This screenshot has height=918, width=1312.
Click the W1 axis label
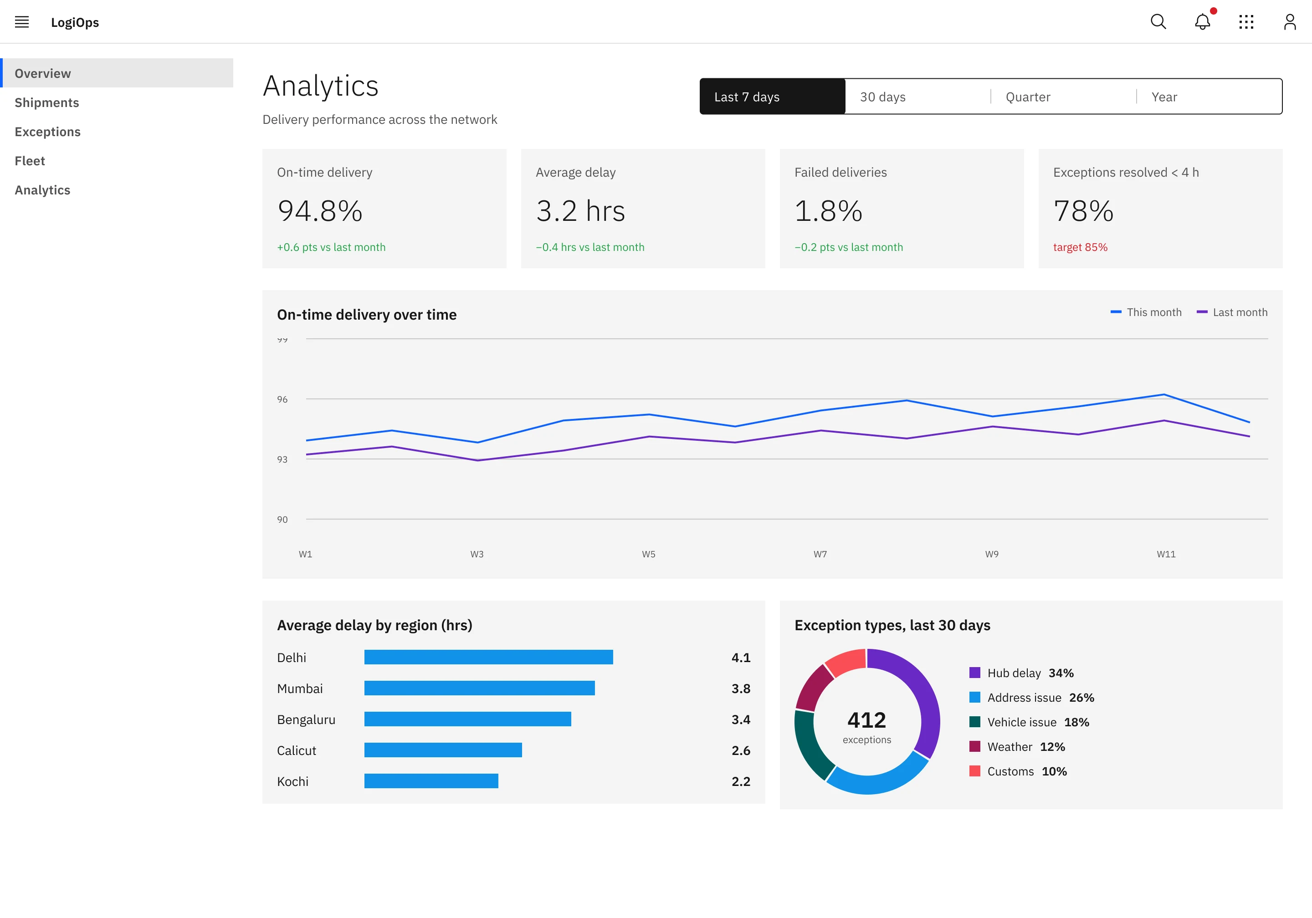[x=306, y=554]
